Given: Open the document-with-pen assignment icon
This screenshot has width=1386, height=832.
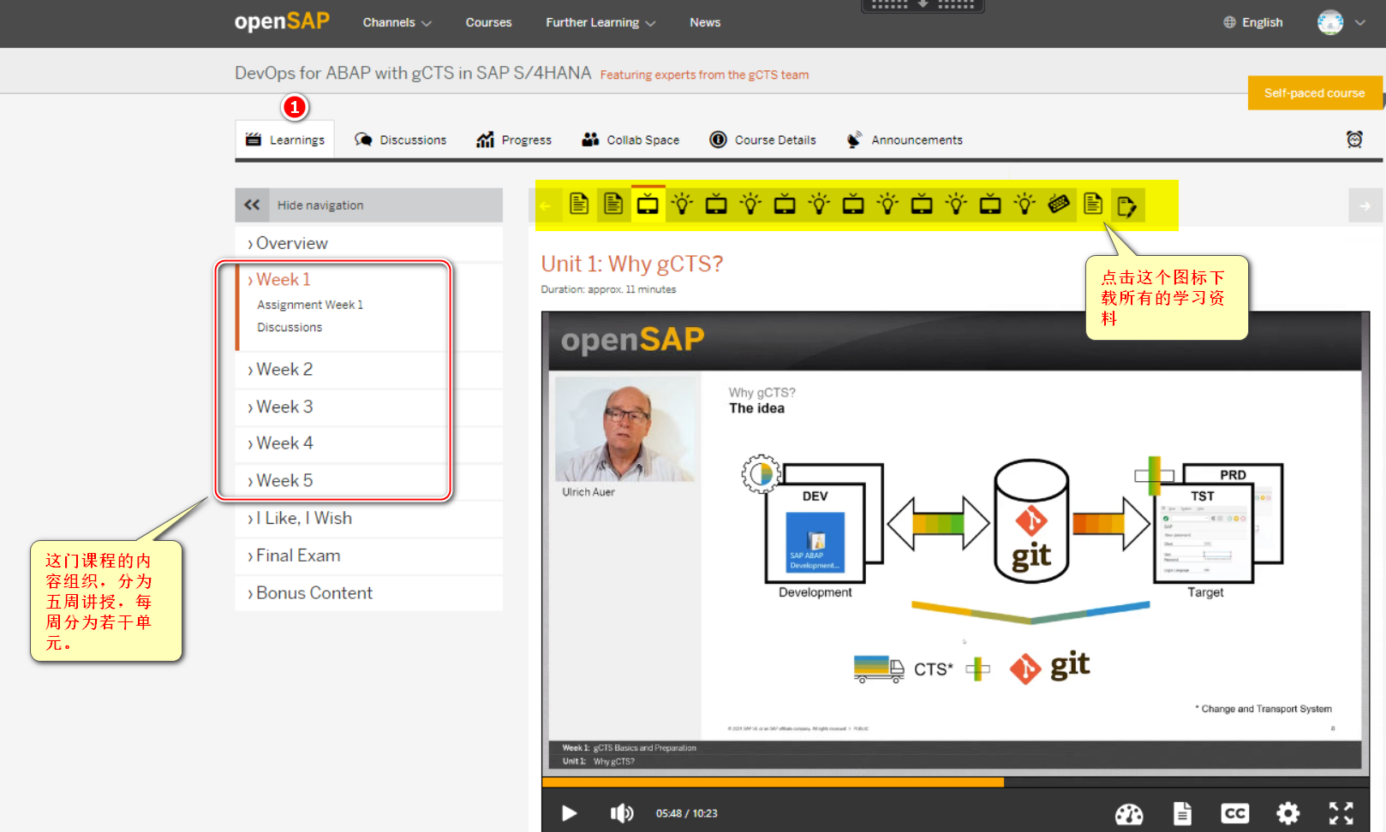Looking at the screenshot, I should click(x=1127, y=206).
